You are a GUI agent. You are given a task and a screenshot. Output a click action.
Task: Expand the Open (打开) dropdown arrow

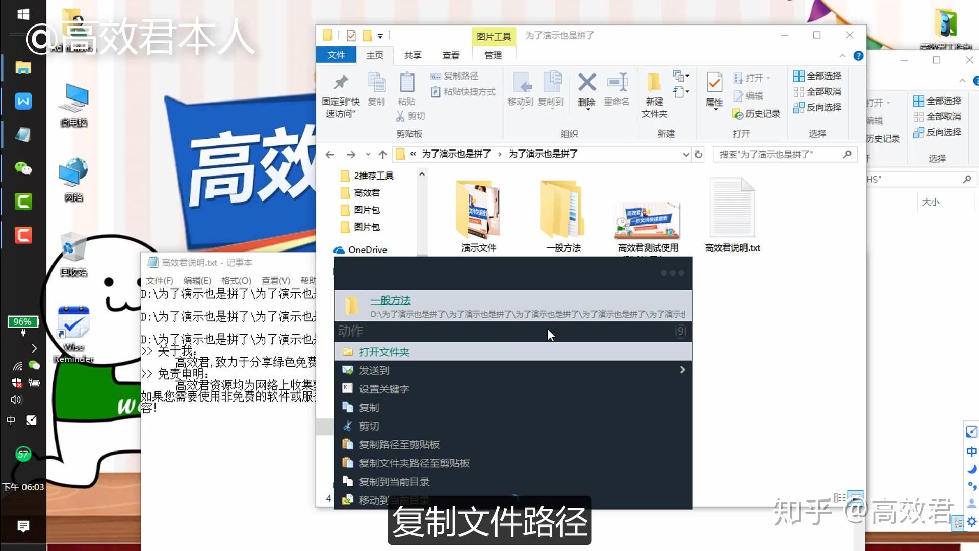768,78
